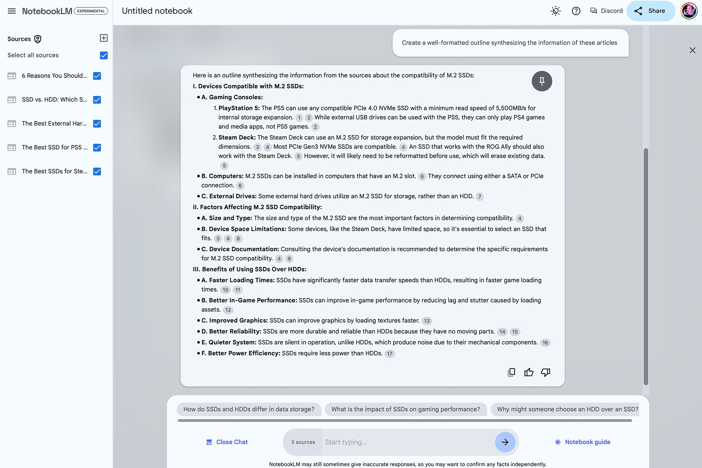
Task: Click the copy response icon
Action: coord(511,372)
